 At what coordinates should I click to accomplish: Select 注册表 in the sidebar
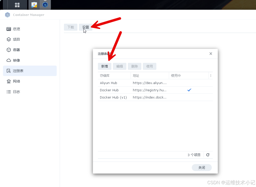(30, 71)
